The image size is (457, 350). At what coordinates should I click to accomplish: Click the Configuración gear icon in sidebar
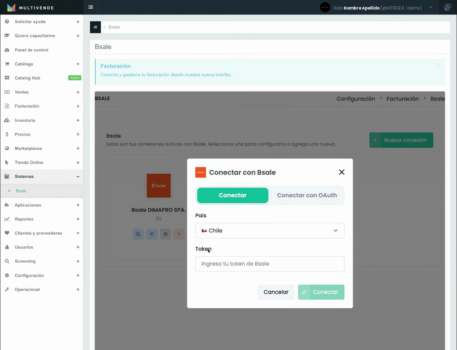coord(7,275)
